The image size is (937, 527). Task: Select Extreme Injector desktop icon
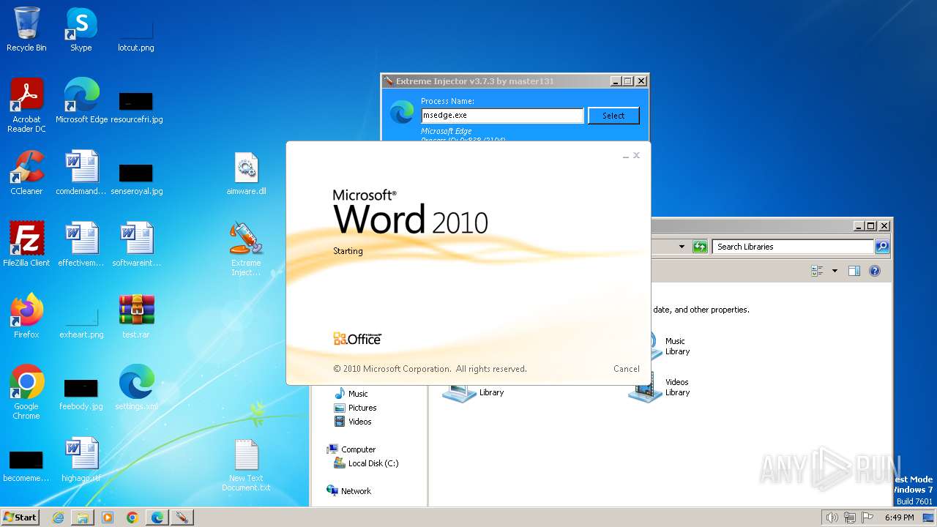pos(246,249)
